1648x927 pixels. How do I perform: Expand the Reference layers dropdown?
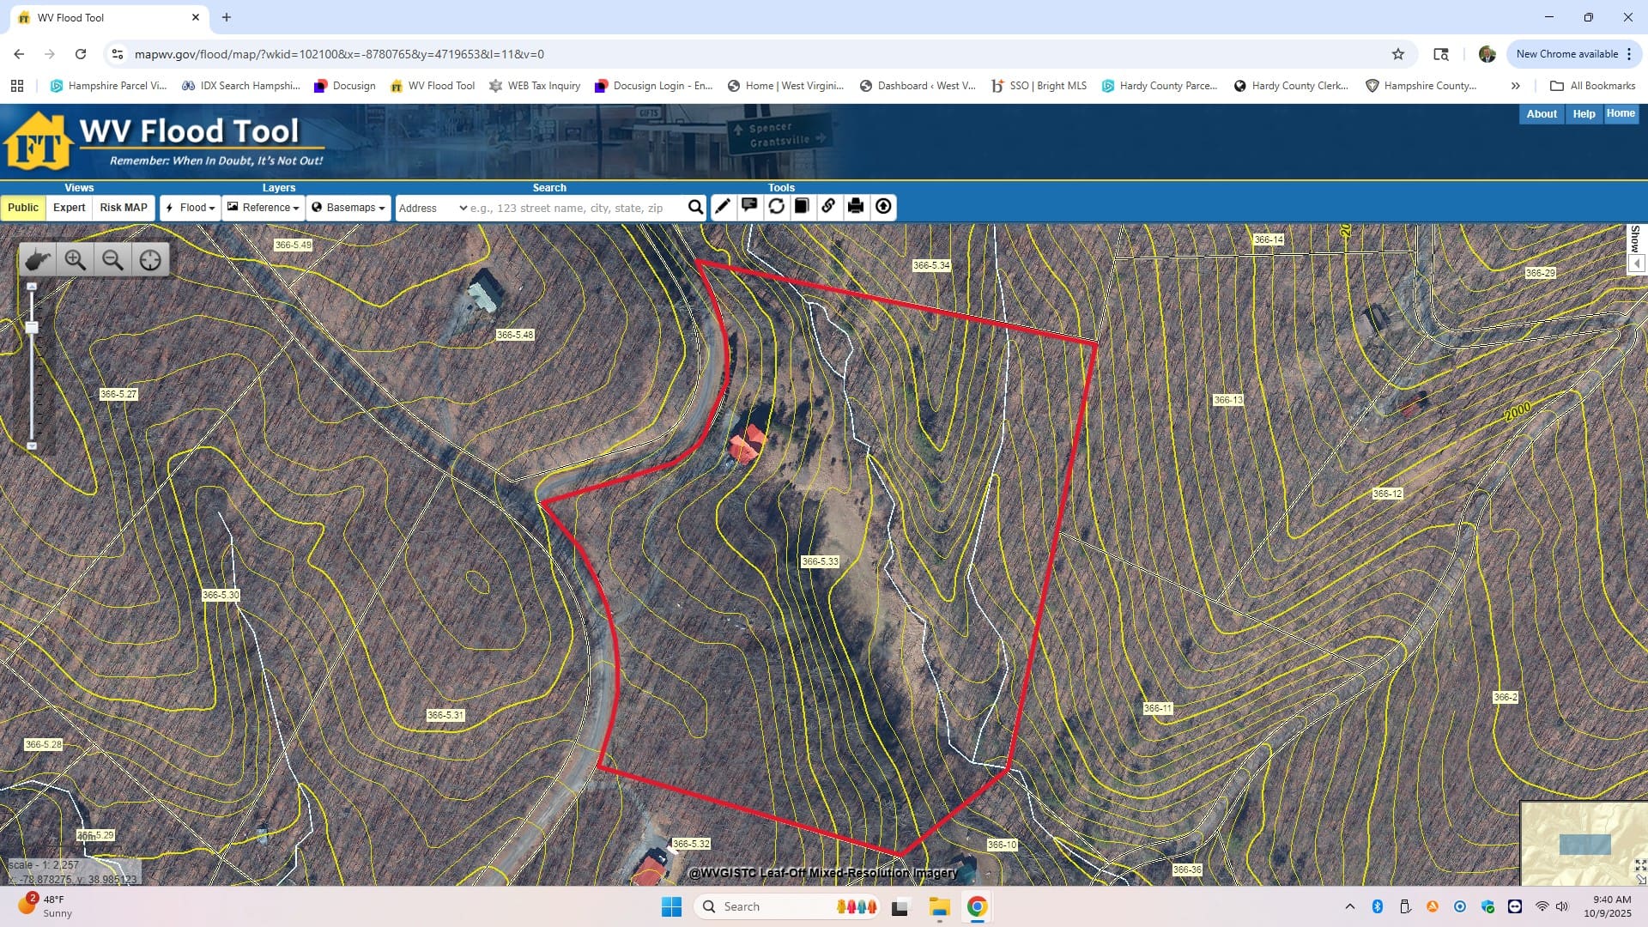coord(264,208)
